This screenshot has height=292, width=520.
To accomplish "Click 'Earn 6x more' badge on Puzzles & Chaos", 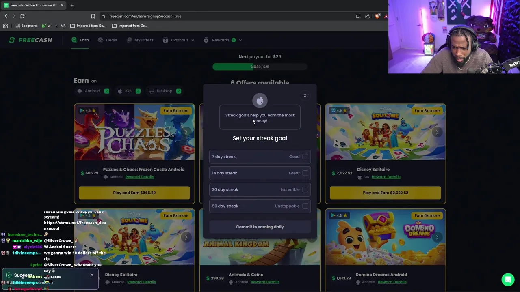I will [x=176, y=110].
